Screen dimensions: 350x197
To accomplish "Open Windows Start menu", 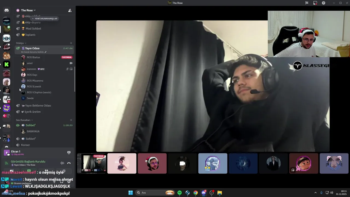I will tap(130, 193).
